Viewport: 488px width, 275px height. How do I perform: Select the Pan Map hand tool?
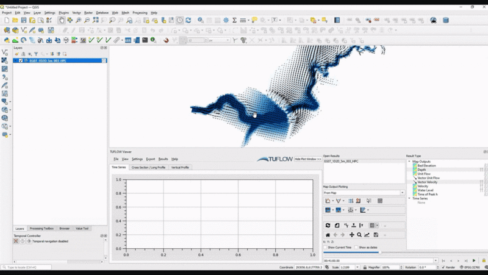click(x=62, y=20)
